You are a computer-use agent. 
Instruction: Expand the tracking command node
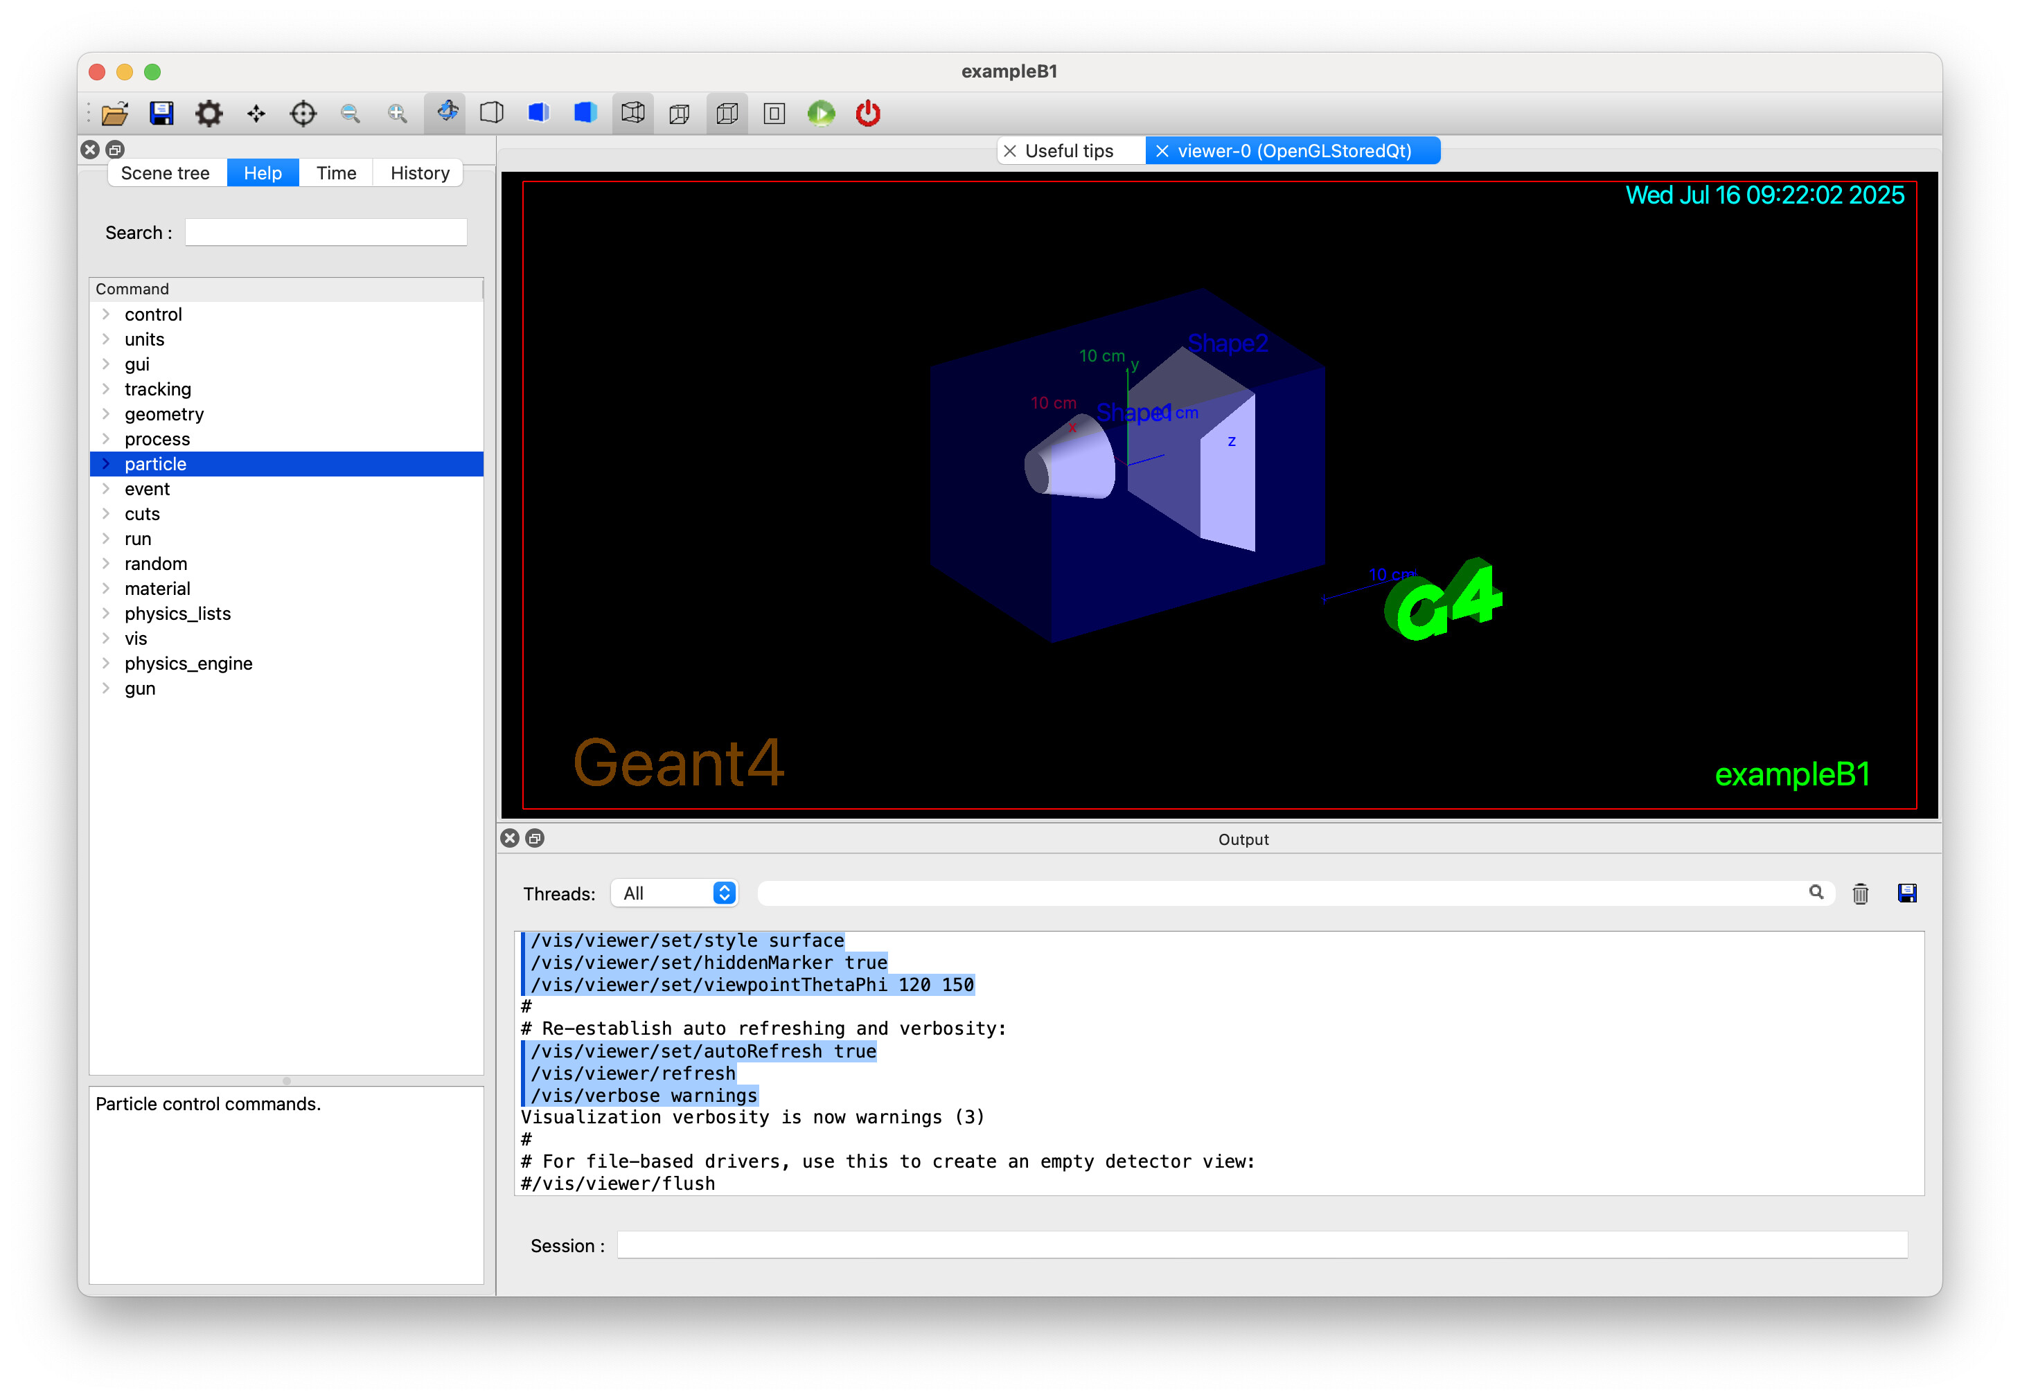point(106,389)
